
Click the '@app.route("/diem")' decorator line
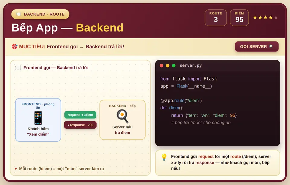(181, 101)
